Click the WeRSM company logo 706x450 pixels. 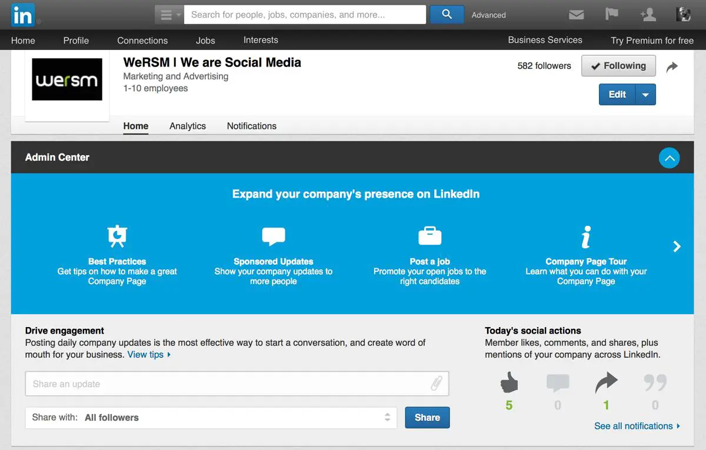click(67, 79)
